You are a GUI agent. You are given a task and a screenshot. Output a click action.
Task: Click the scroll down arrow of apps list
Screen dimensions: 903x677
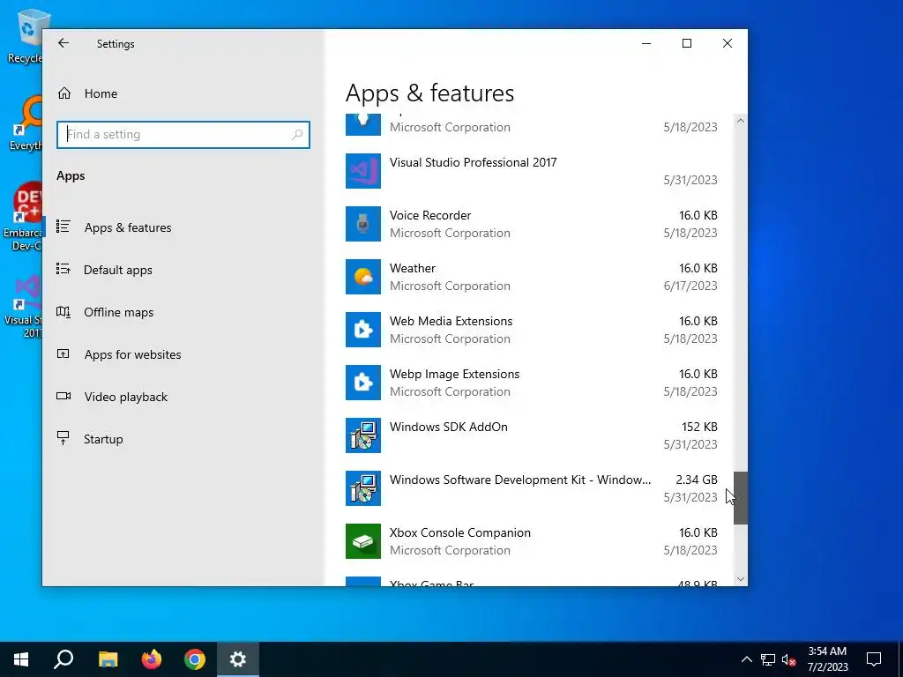click(741, 579)
